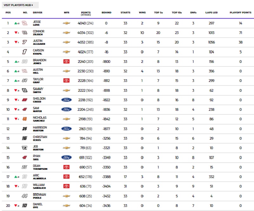Screen dimensions: 254x211
Task: Sort by the BEHIND column header
Action: [106, 12]
